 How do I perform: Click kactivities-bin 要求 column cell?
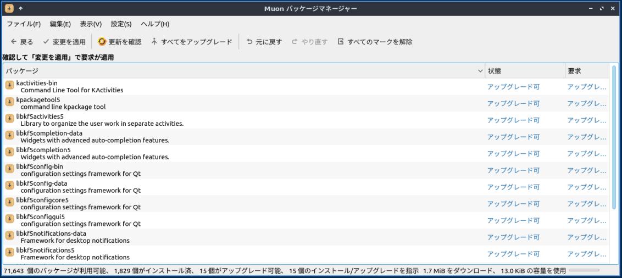pos(587,86)
